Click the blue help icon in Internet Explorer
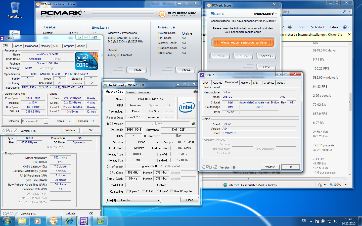Image resolution: width=362 pixels, height=226 pixels. point(345,27)
